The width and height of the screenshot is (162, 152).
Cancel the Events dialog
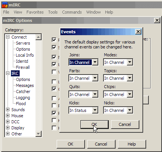point(125,124)
